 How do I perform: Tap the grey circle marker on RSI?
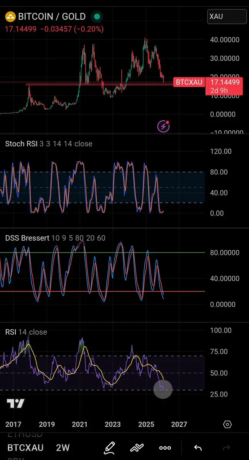[163, 389]
